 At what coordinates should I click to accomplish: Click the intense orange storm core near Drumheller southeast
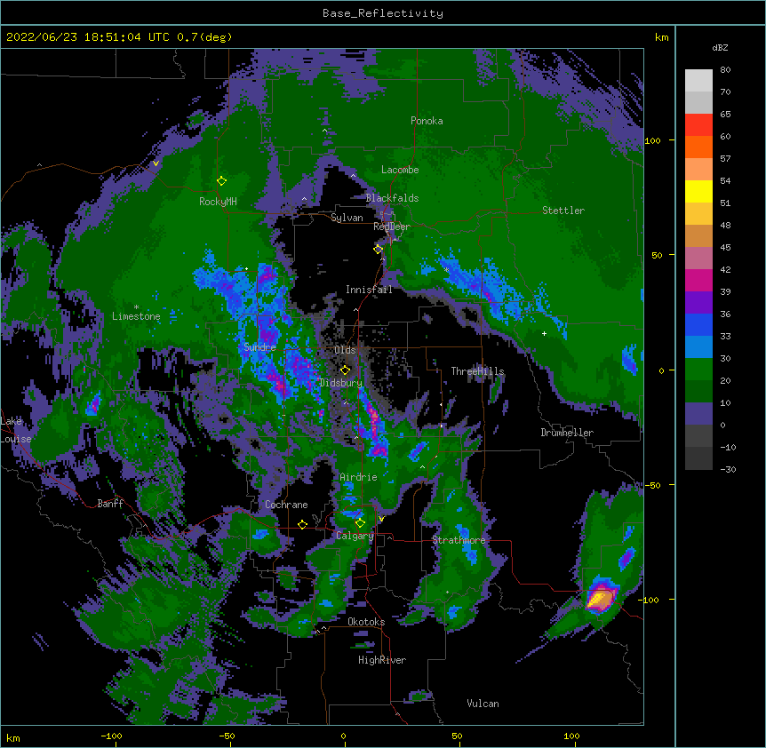coord(600,599)
